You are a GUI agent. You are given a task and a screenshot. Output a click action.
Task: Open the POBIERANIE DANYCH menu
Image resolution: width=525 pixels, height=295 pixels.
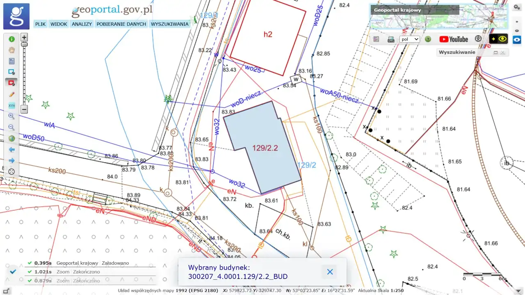pyautogui.click(x=121, y=24)
